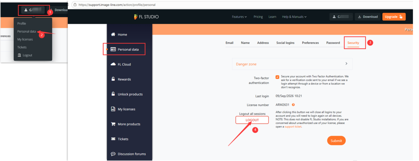Click the Tickets ticket icon in sidebar
419x161 pixels.
[x=113, y=139]
